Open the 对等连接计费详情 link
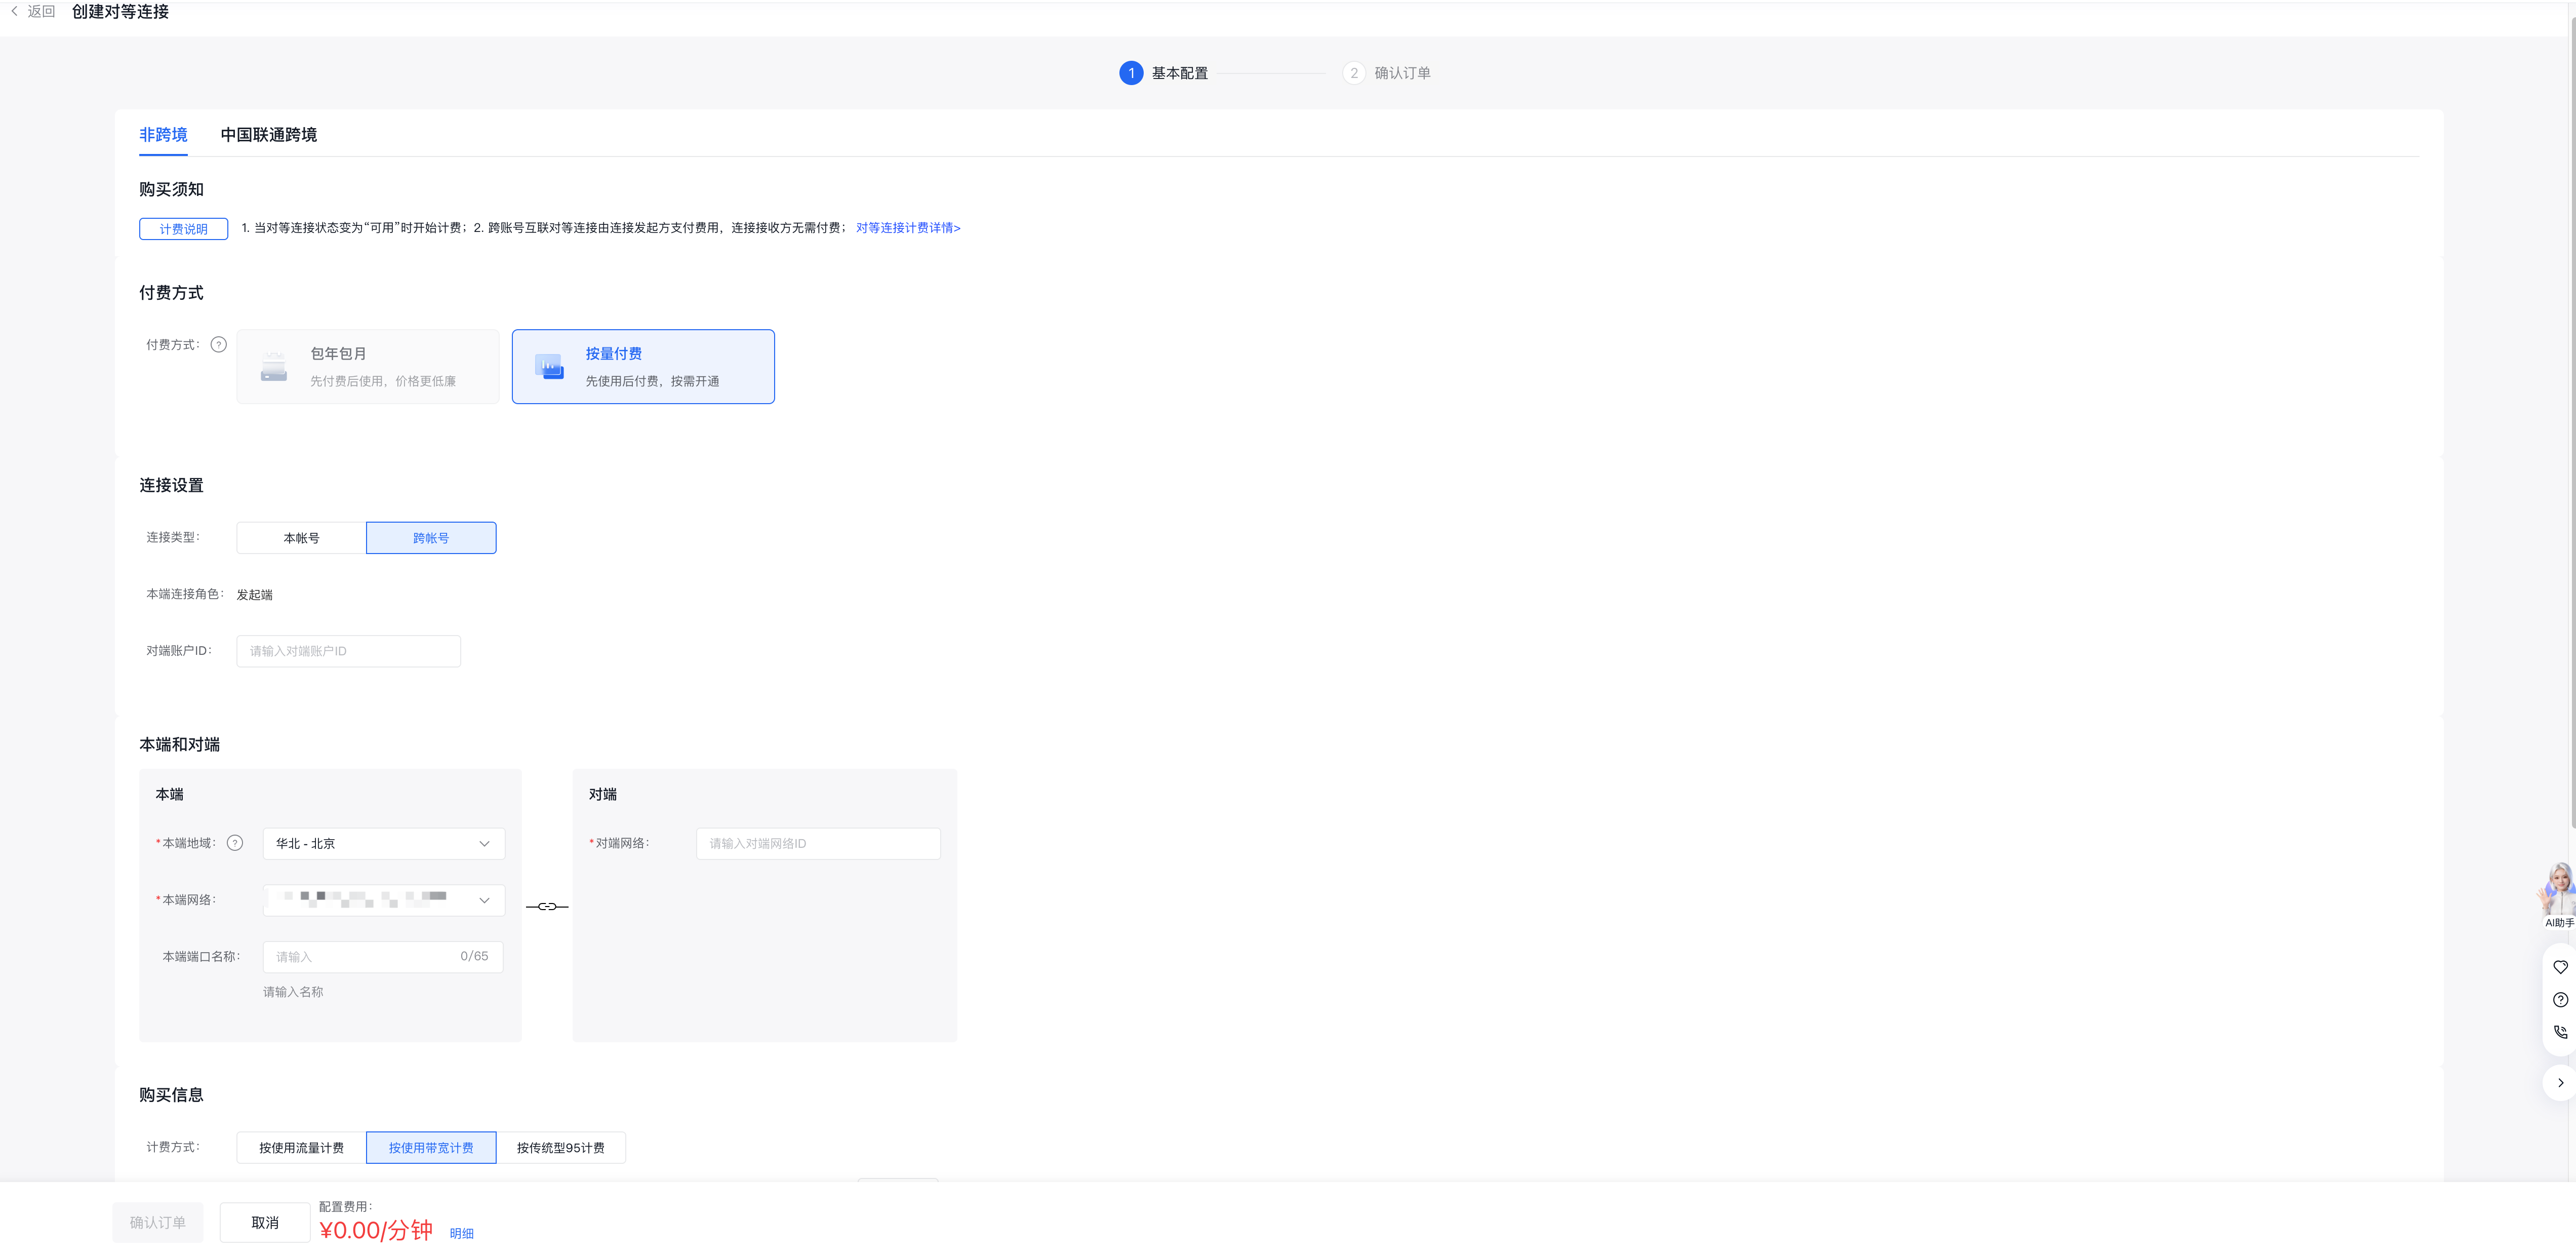 click(908, 228)
